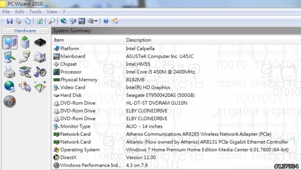Select the voltage meter gauge icon
Viewport: 301px width, 170px height.
tap(40, 86)
